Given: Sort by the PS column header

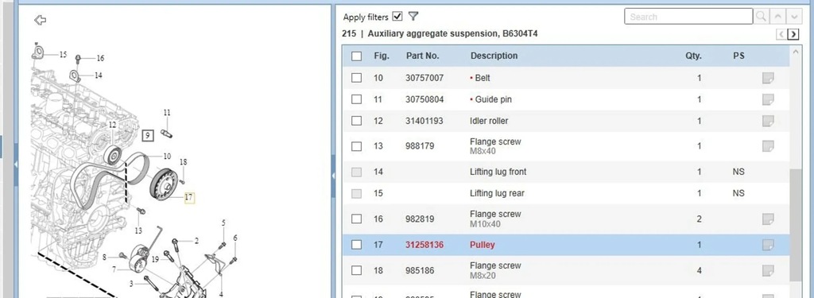Looking at the screenshot, I should (738, 56).
